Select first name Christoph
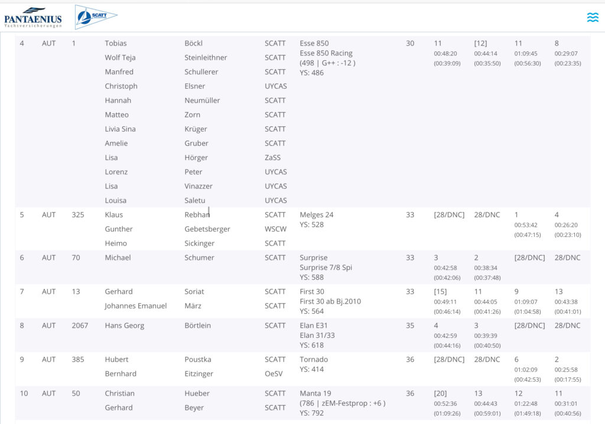This screenshot has width=605, height=424. (121, 86)
